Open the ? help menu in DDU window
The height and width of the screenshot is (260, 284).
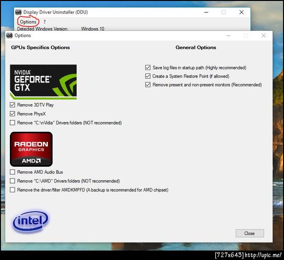click(x=44, y=22)
